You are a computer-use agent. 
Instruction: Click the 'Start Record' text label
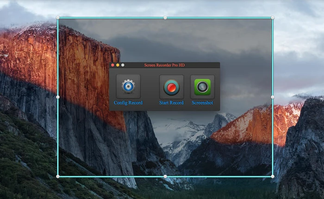[171, 103]
